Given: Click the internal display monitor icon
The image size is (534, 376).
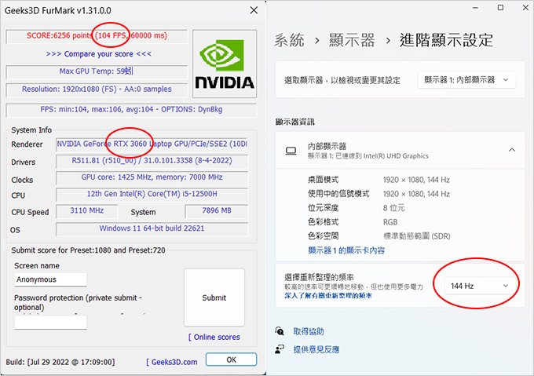Looking at the screenshot, I should click(x=291, y=151).
